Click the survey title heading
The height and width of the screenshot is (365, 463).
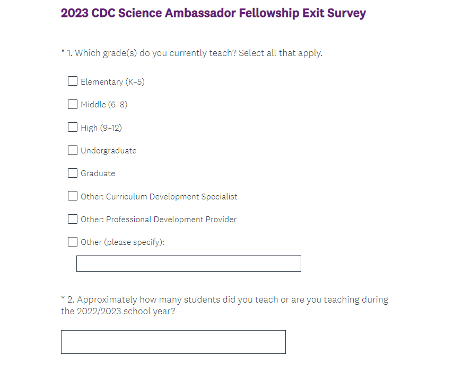pyautogui.click(x=213, y=13)
